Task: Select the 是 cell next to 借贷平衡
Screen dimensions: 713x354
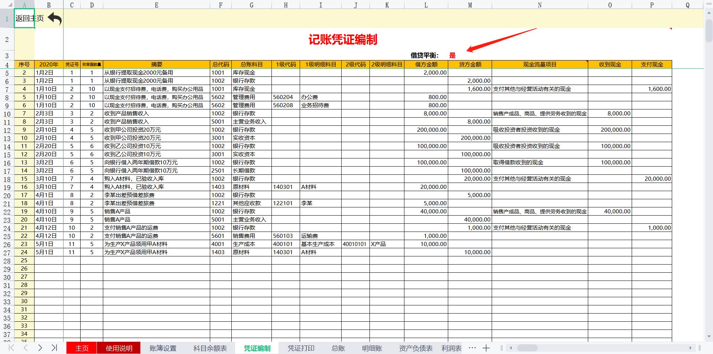Action: [453, 55]
